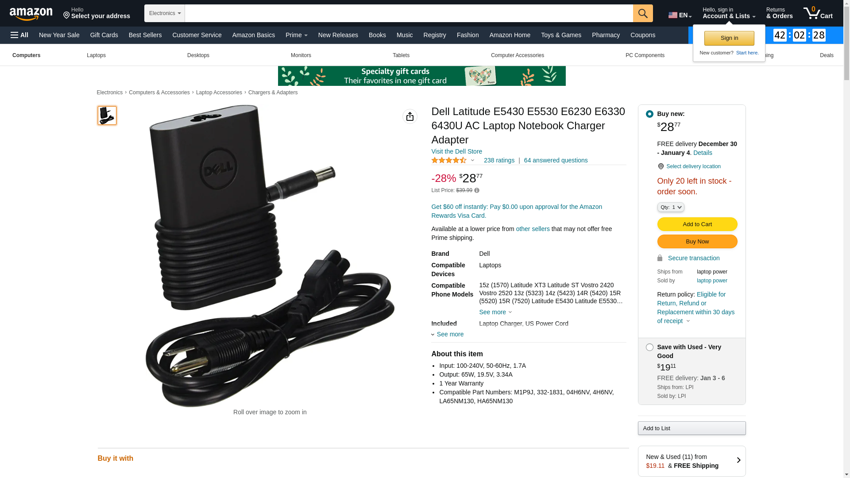This screenshot has width=850, height=478.
Task: Select Save with Used - Very Good option
Action: pos(649,347)
